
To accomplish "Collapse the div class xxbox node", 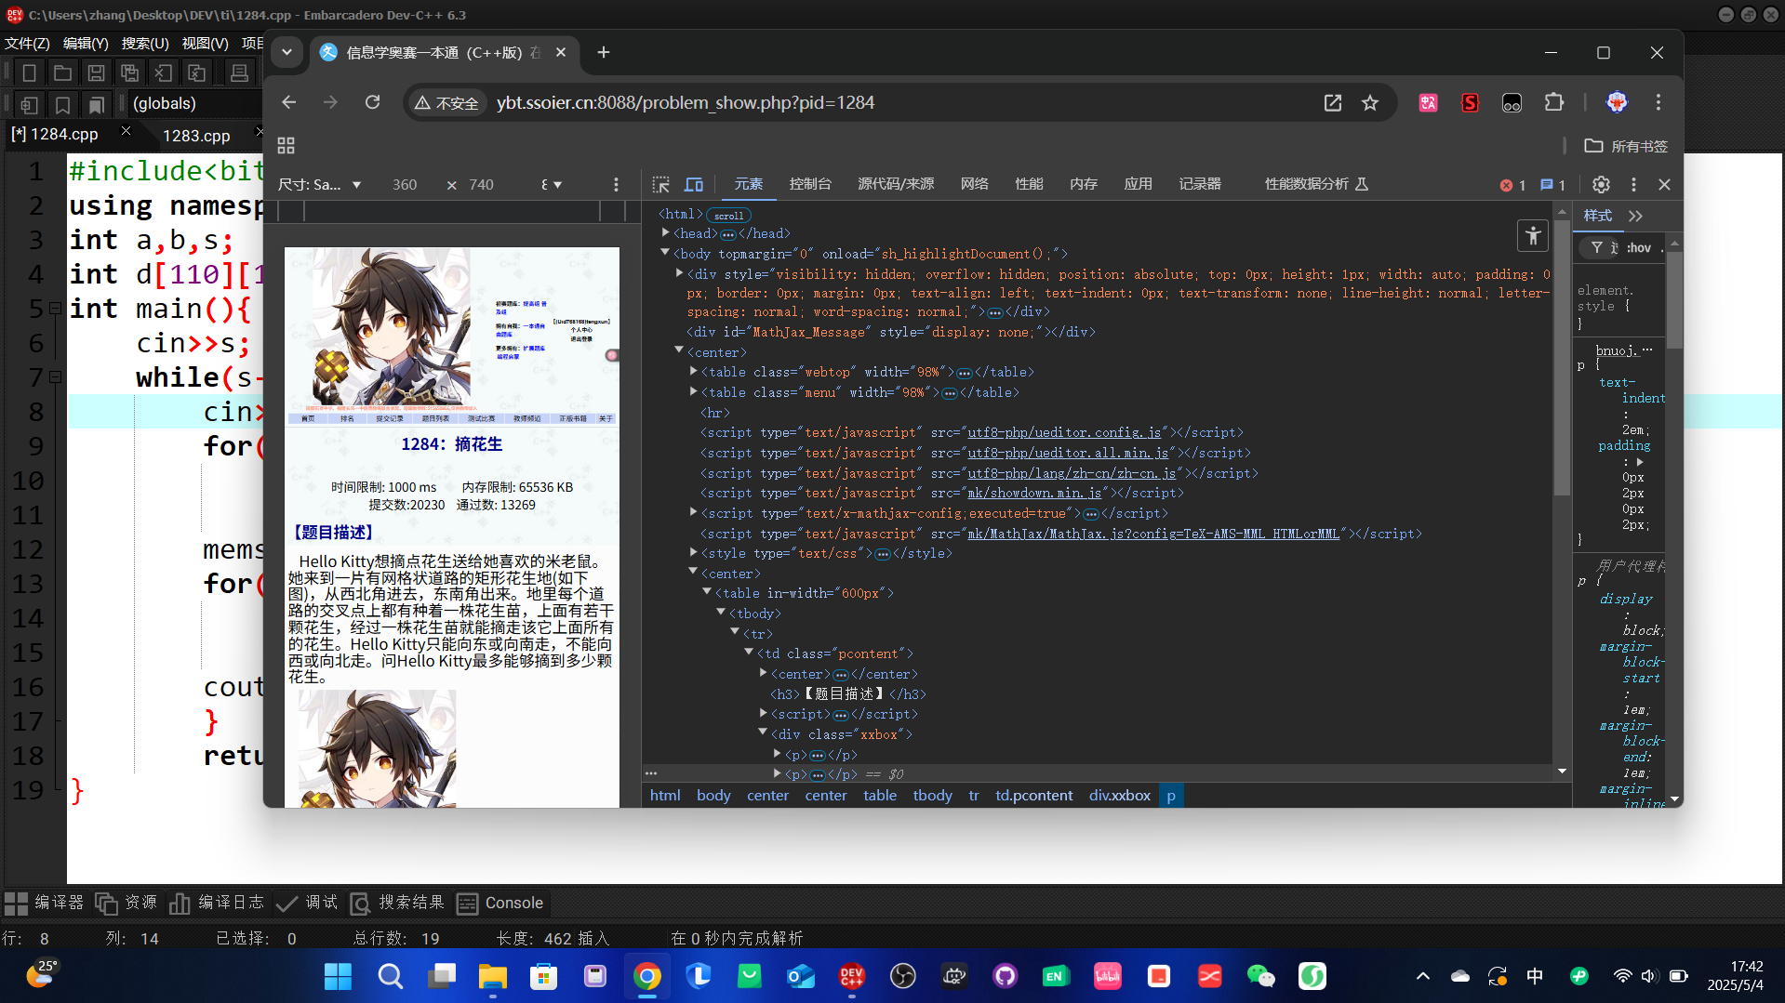I will (x=763, y=734).
